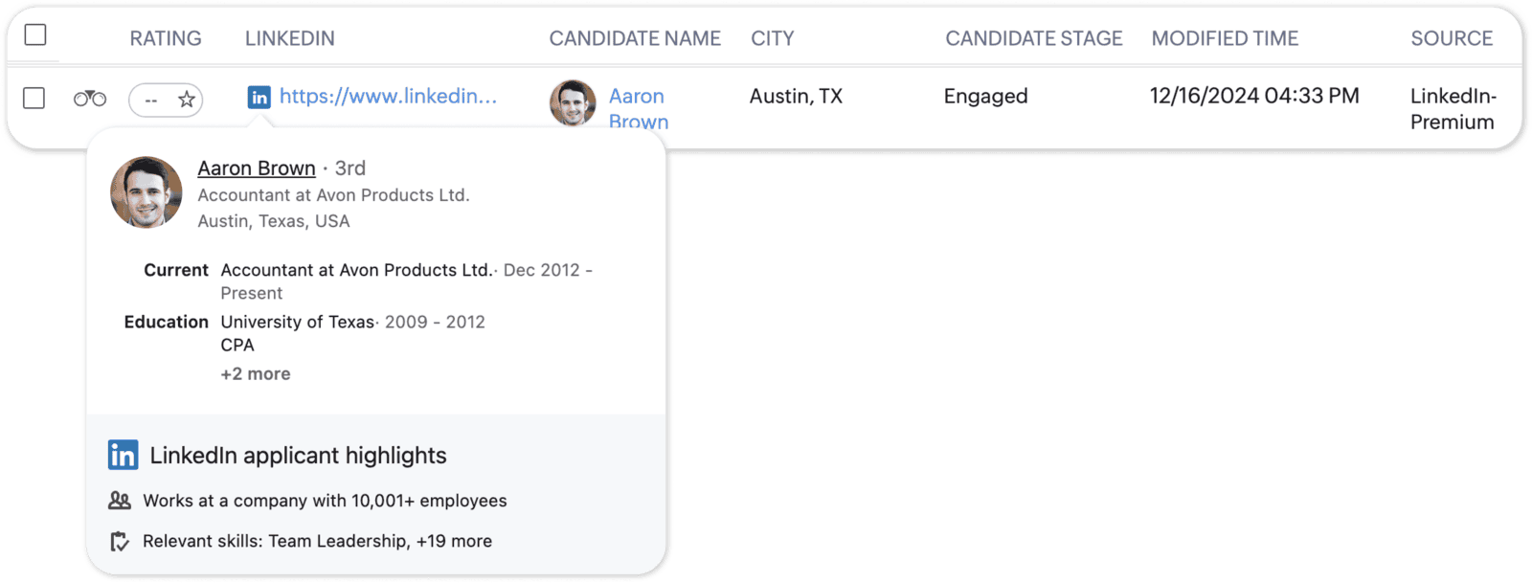Click the Engaged candidate stage cell
The height and width of the screenshot is (583, 1532).
[x=985, y=97]
